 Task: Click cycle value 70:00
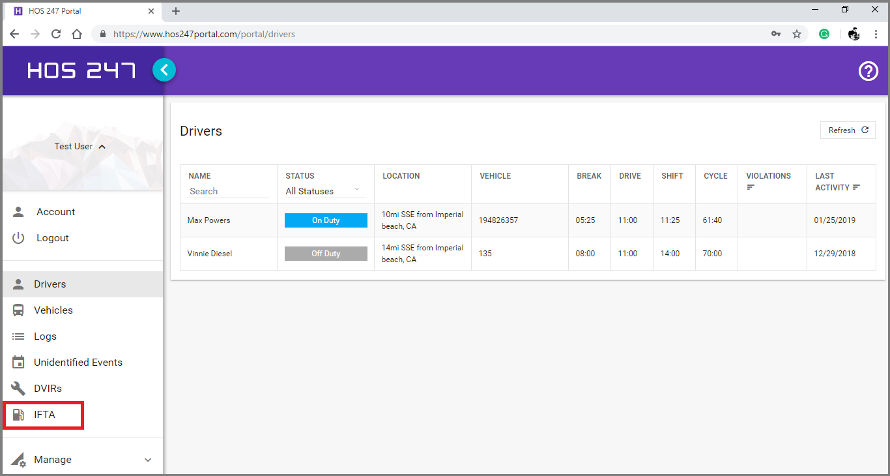click(712, 254)
